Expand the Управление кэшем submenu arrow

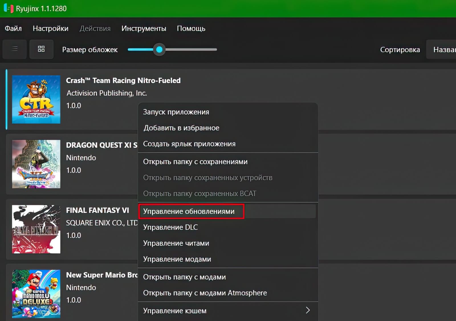coord(308,310)
